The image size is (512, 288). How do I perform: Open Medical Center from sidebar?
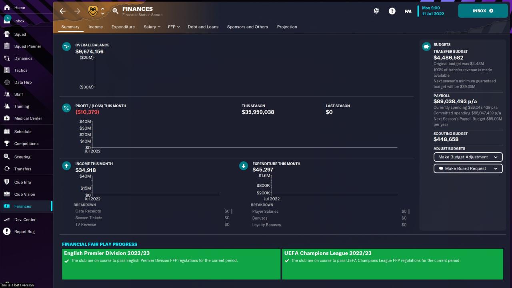coord(28,118)
